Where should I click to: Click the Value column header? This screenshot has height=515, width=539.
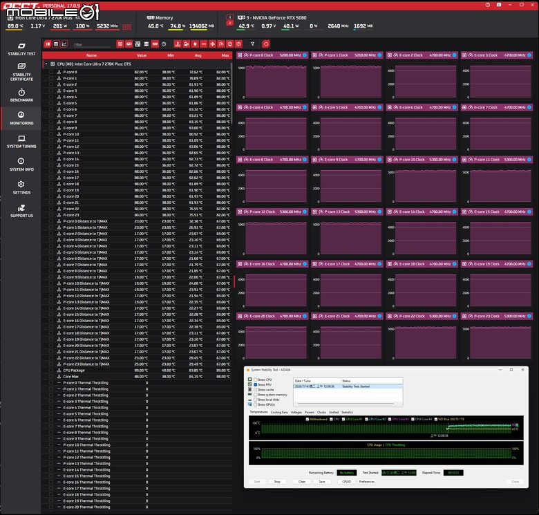142,55
